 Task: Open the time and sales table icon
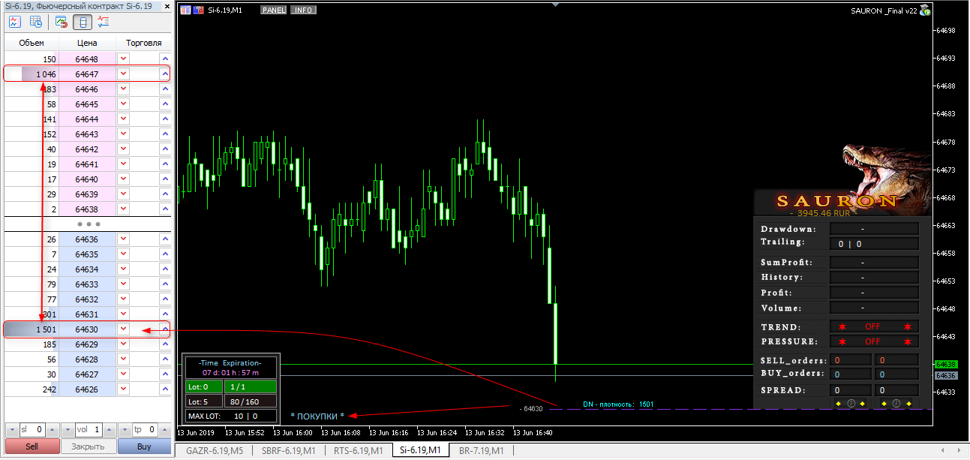coord(35,22)
